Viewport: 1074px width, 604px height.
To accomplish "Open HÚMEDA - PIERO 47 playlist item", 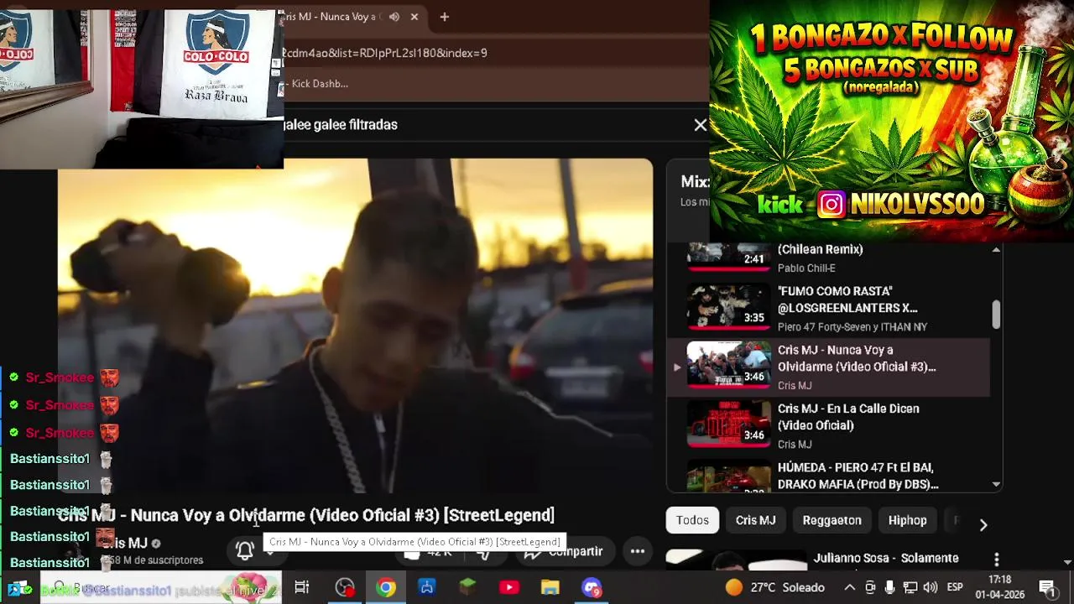I will [828, 475].
